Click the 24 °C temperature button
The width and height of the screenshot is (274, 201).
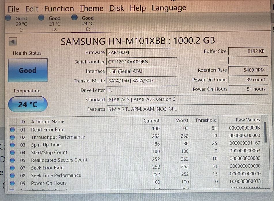click(x=28, y=104)
